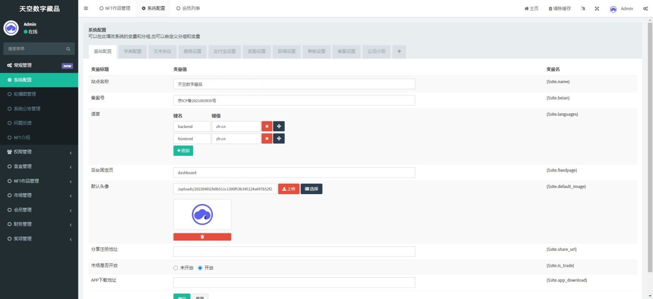Click the 默认头像 upload path field
The width and height of the screenshot is (653, 299).
225,189
